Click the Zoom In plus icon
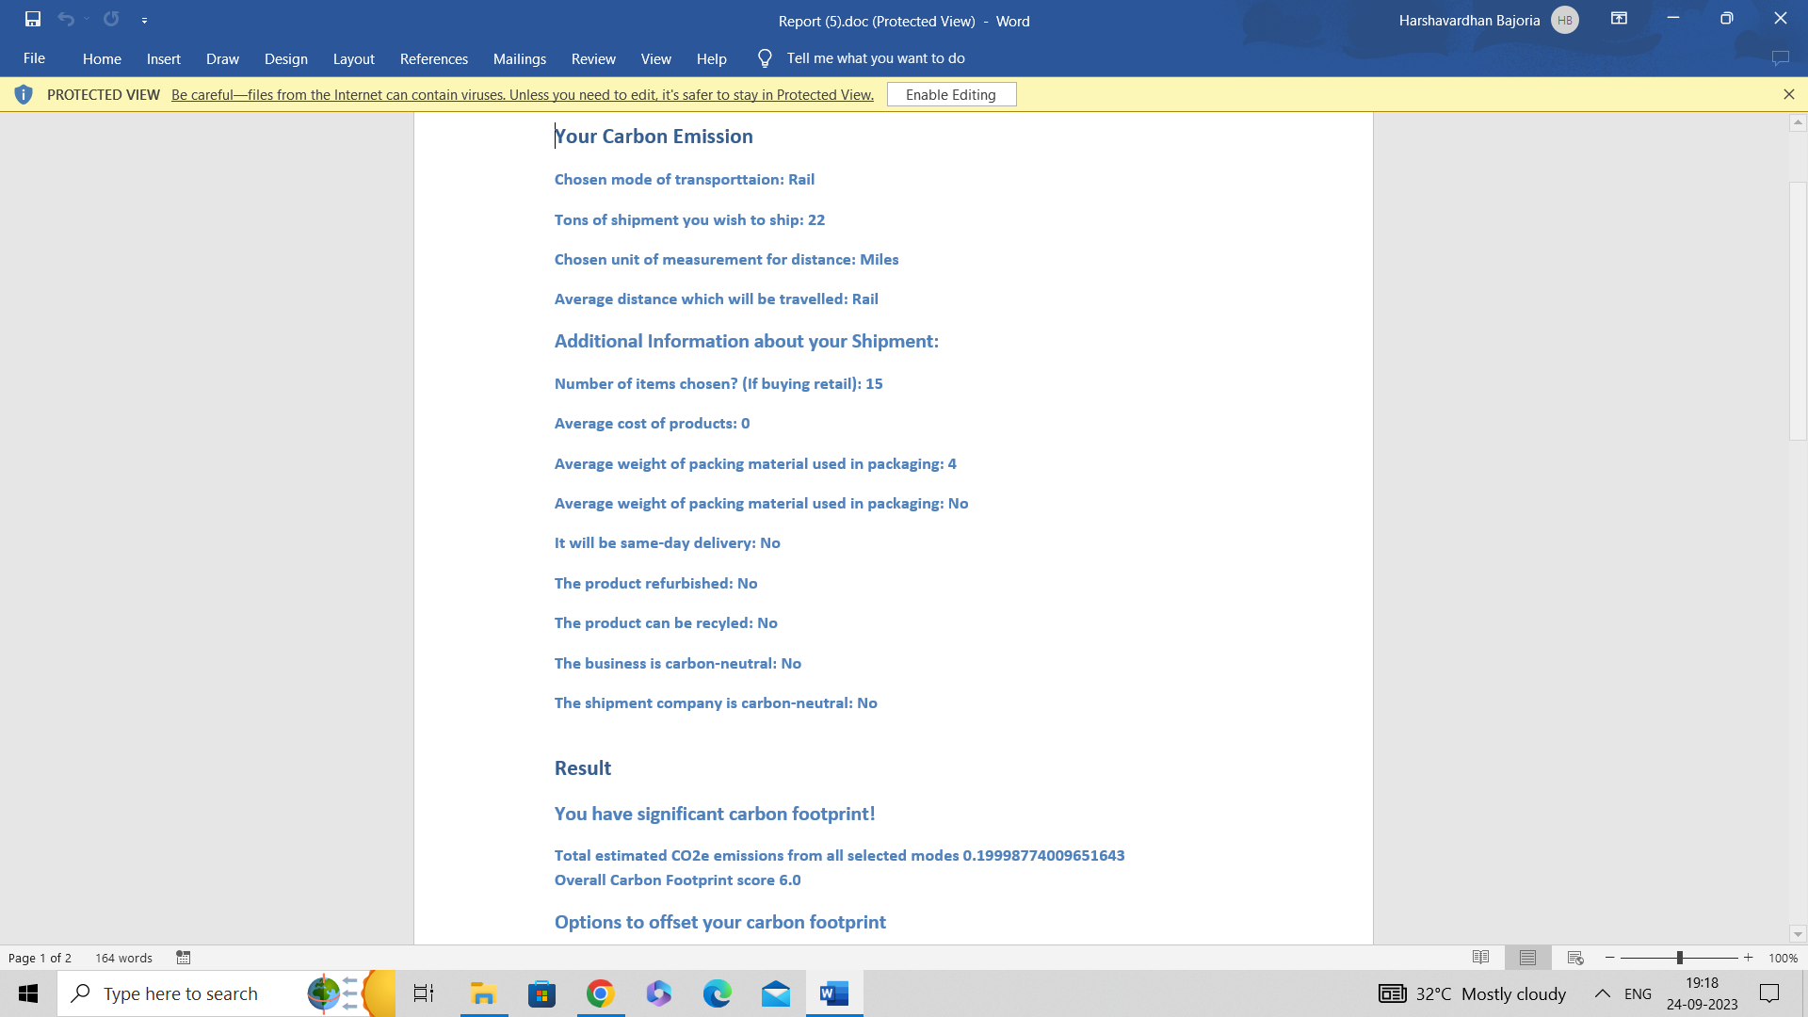The height and width of the screenshot is (1017, 1808). 1749,958
